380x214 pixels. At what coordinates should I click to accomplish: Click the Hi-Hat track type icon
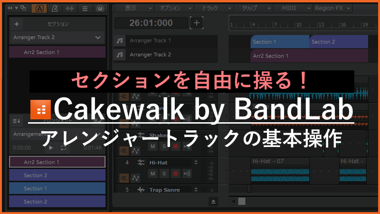pyautogui.click(x=141, y=163)
